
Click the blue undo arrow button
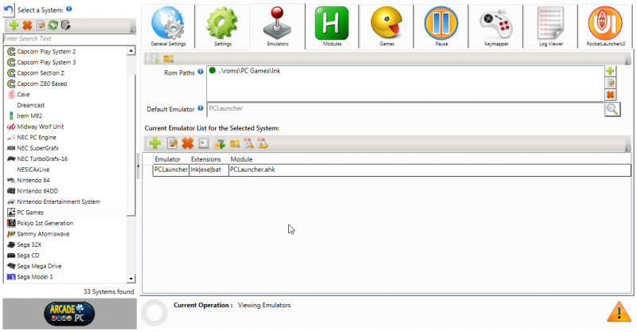pos(9,10)
